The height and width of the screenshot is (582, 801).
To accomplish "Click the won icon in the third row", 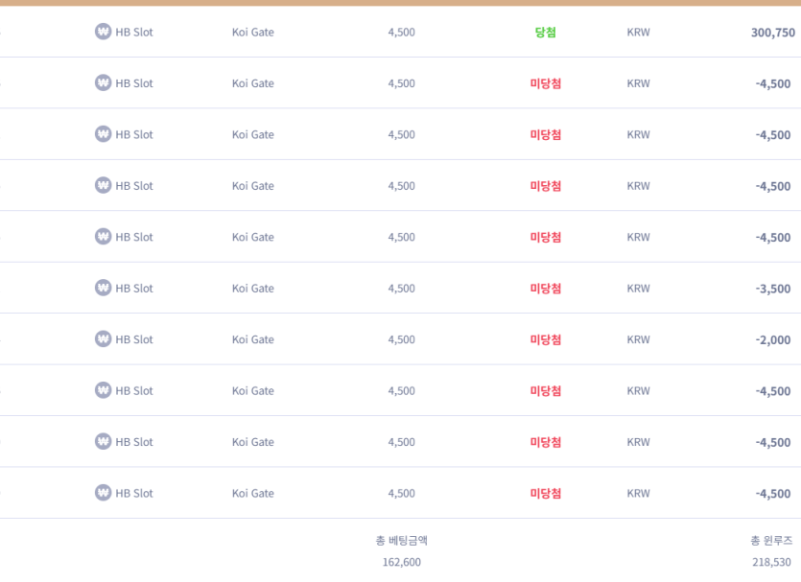I will (x=104, y=134).
